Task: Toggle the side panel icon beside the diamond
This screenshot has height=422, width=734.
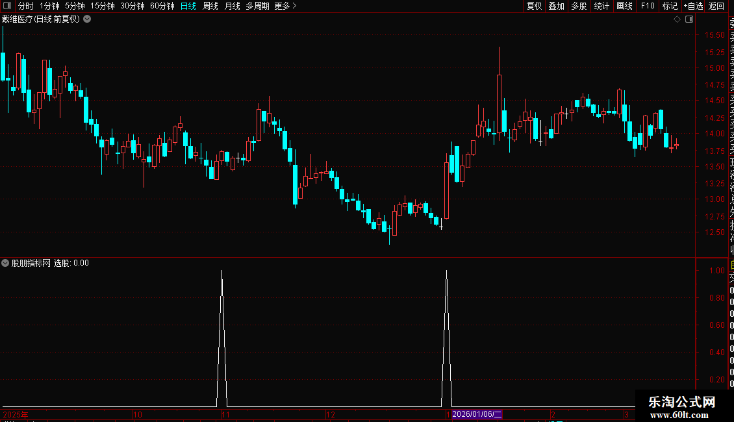Action: (x=689, y=19)
